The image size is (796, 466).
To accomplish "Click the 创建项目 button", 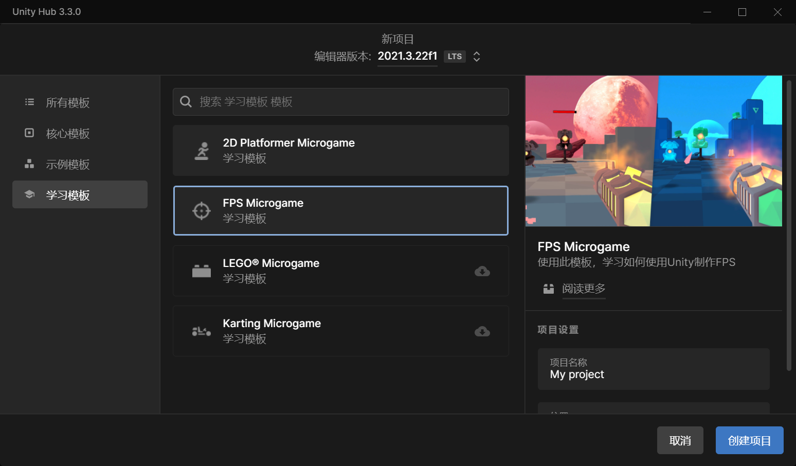I will [x=749, y=440].
